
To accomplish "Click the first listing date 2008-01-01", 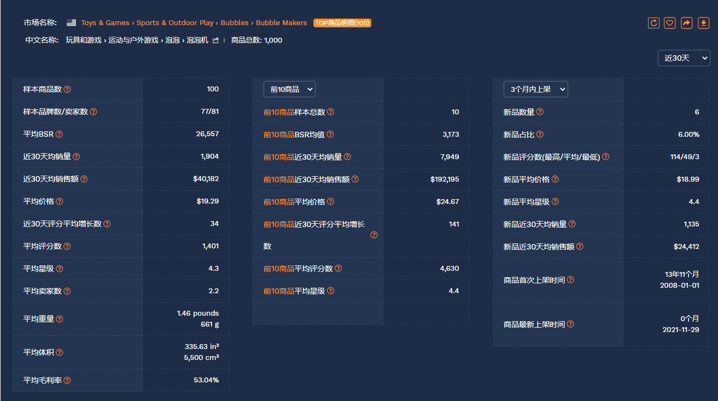I will point(680,286).
